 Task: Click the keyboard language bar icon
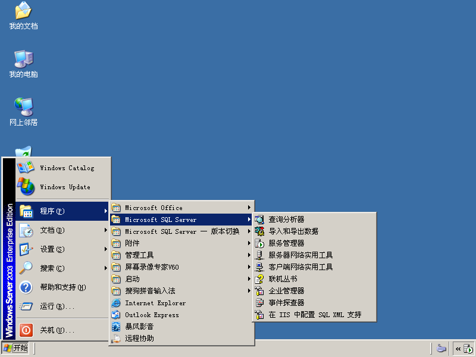pos(441,349)
